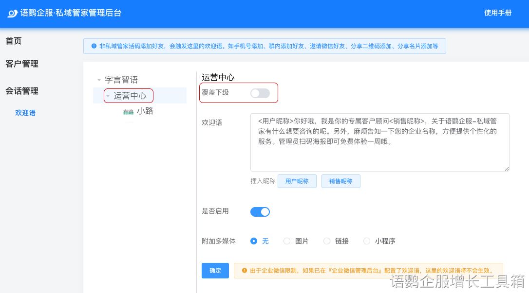Click the orange warning icon beside 确定
The image size is (529, 293).
[245, 271]
